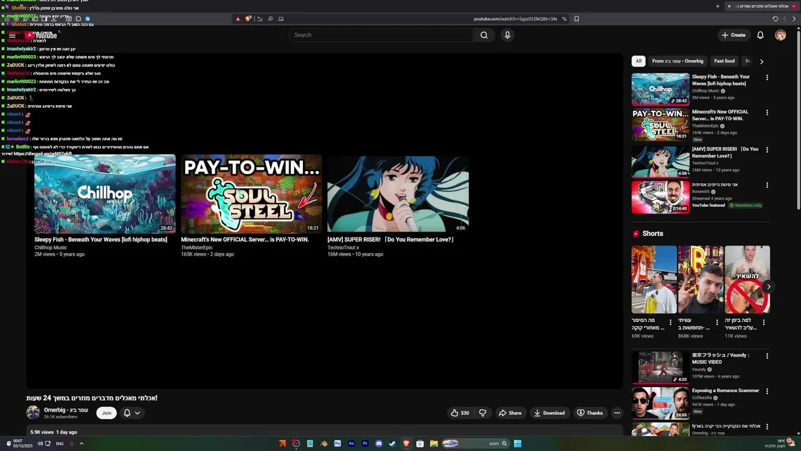Click the taskbar search box
The image size is (801, 451).
(x=477, y=443)
